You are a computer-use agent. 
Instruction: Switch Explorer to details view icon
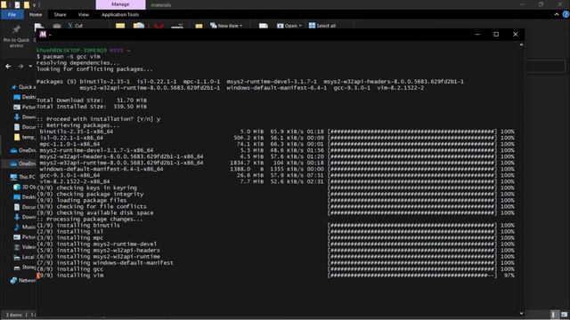coord(554,315)
